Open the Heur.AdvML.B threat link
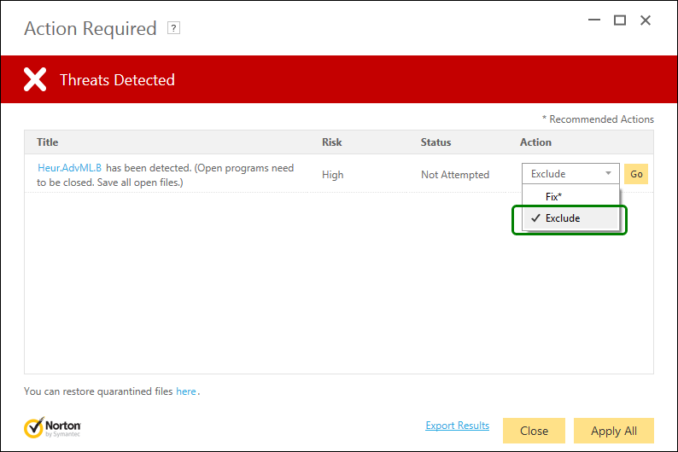Image resolution: width=678 pixels, height=452 pixels. point(70,168)
